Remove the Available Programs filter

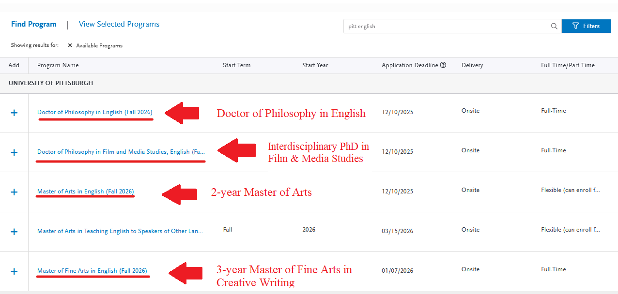click(70, 45)
